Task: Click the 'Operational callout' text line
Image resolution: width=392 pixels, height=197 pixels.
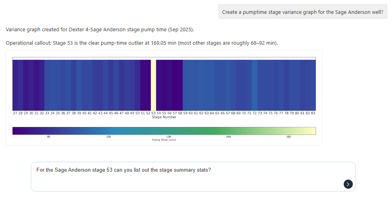Action: coord(142,43)
